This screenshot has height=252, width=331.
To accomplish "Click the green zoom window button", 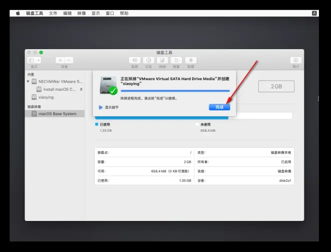I will pyautogui.click(x=41, y=53).
